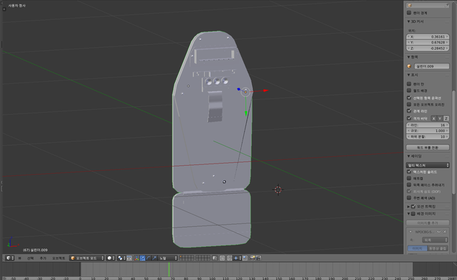Image resolution: width=457 pixels, height=280 pixels.
Task: Uncheck the Relationship Lines checkbox
Action: coord(409,111)
